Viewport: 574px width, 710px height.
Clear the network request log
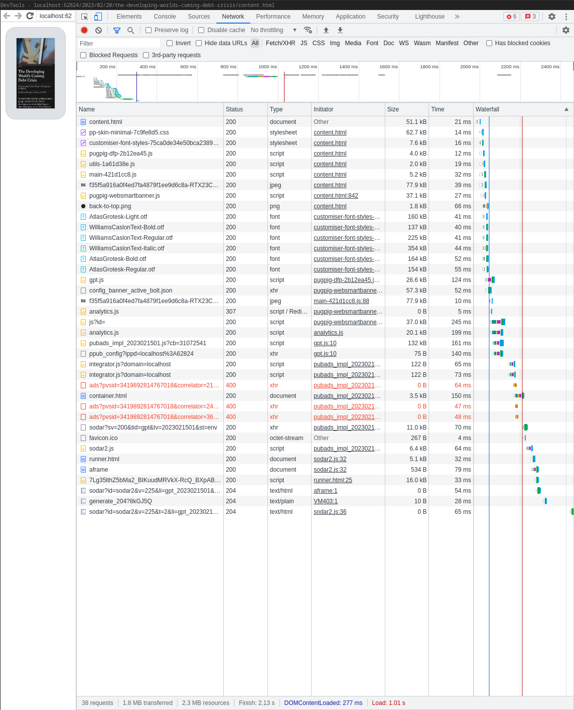click(98, 30)
